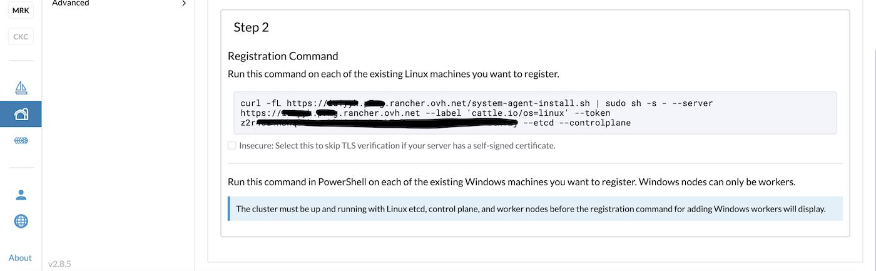The width and height of the screenshot is (876, 271).
Task: Click the Registration Command heading
Action: 283,56
